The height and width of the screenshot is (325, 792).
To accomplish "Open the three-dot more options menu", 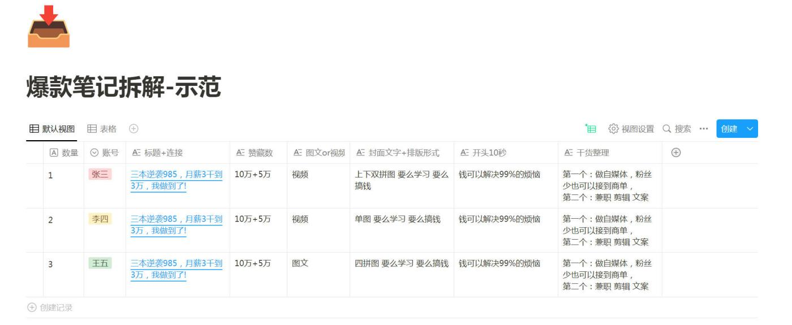I will [703, 129].
